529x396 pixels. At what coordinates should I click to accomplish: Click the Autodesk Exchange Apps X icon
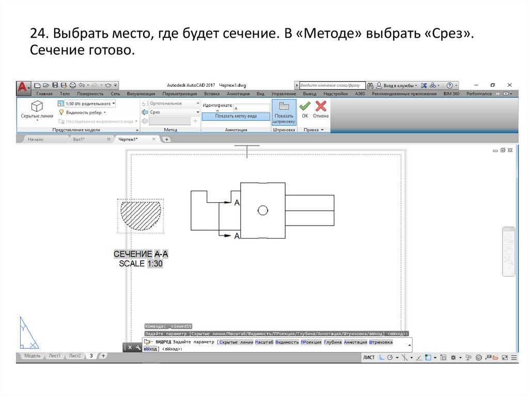click(x=424, y=85)
